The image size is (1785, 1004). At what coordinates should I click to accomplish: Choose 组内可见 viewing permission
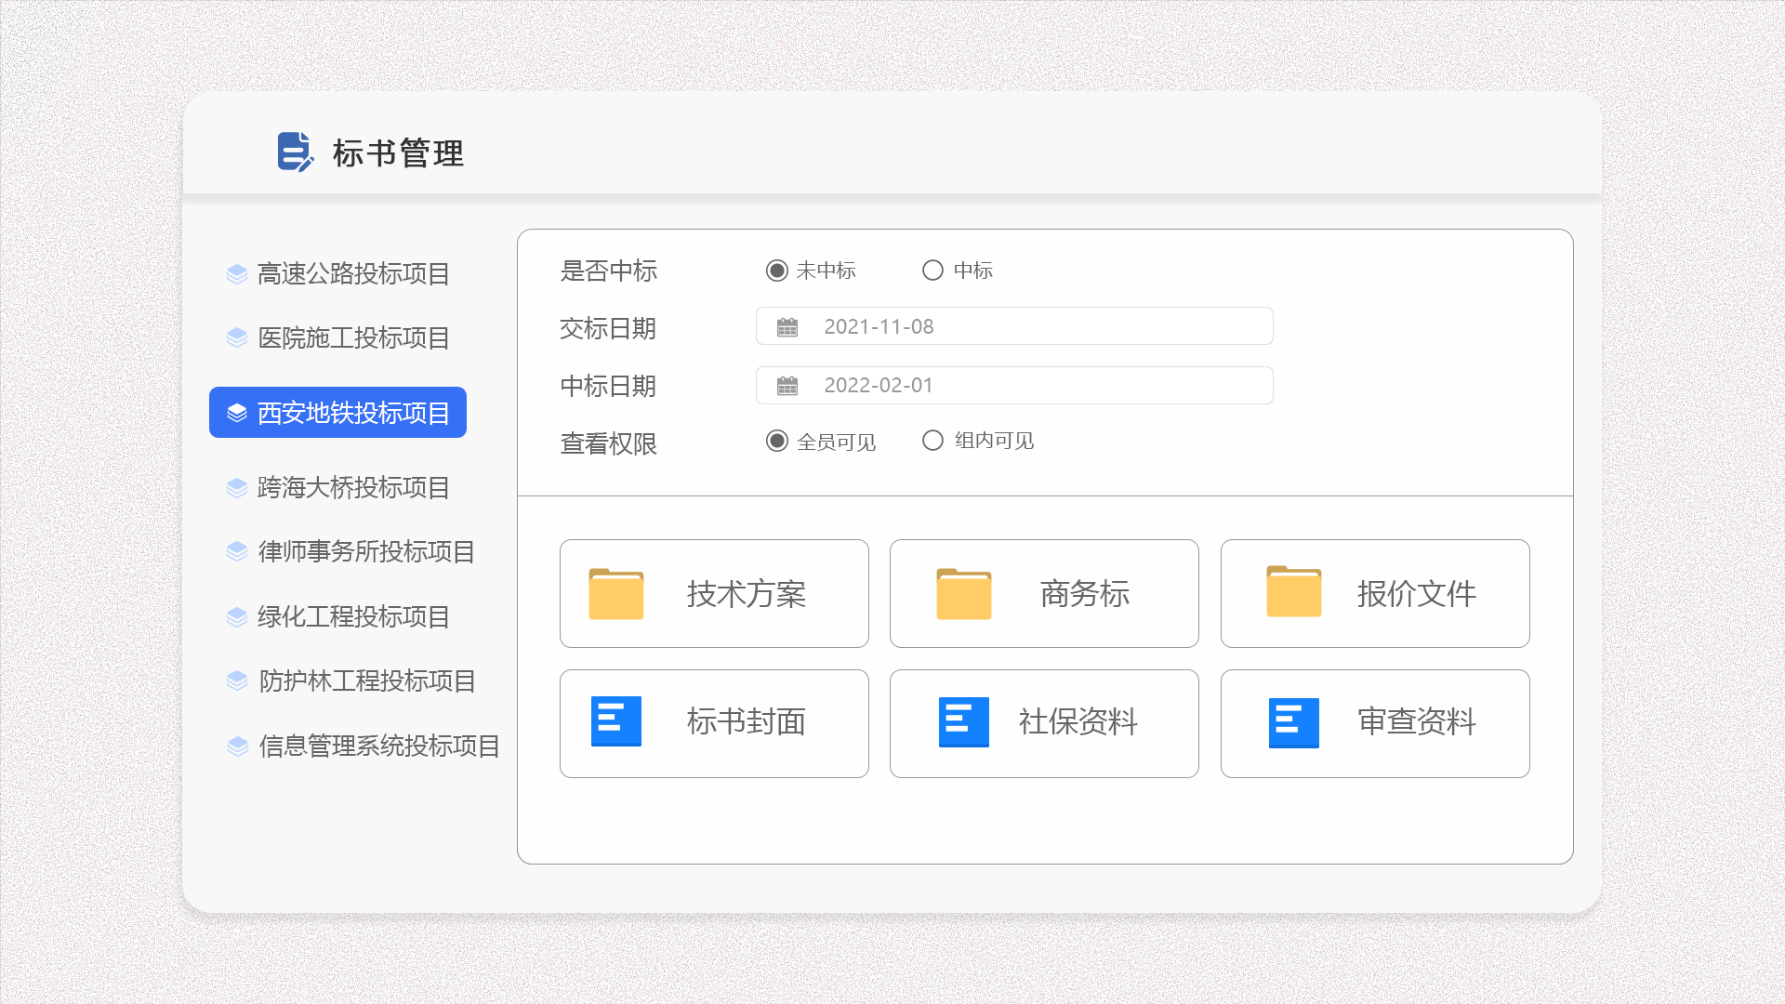pyautogui.click(x=932, y=441)
